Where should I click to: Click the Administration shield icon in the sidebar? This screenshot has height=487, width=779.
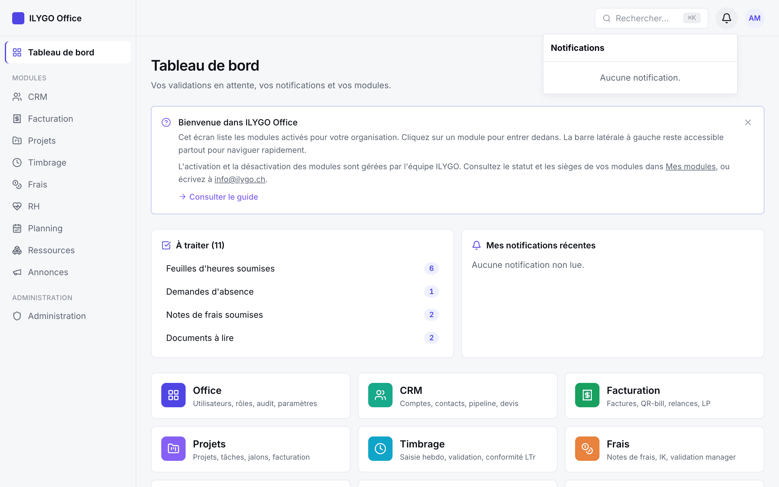click(17, 316)
